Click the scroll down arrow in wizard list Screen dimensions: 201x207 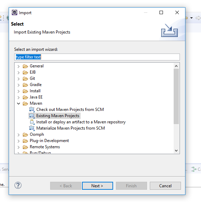pyautogui.click(x=176, y=150)
